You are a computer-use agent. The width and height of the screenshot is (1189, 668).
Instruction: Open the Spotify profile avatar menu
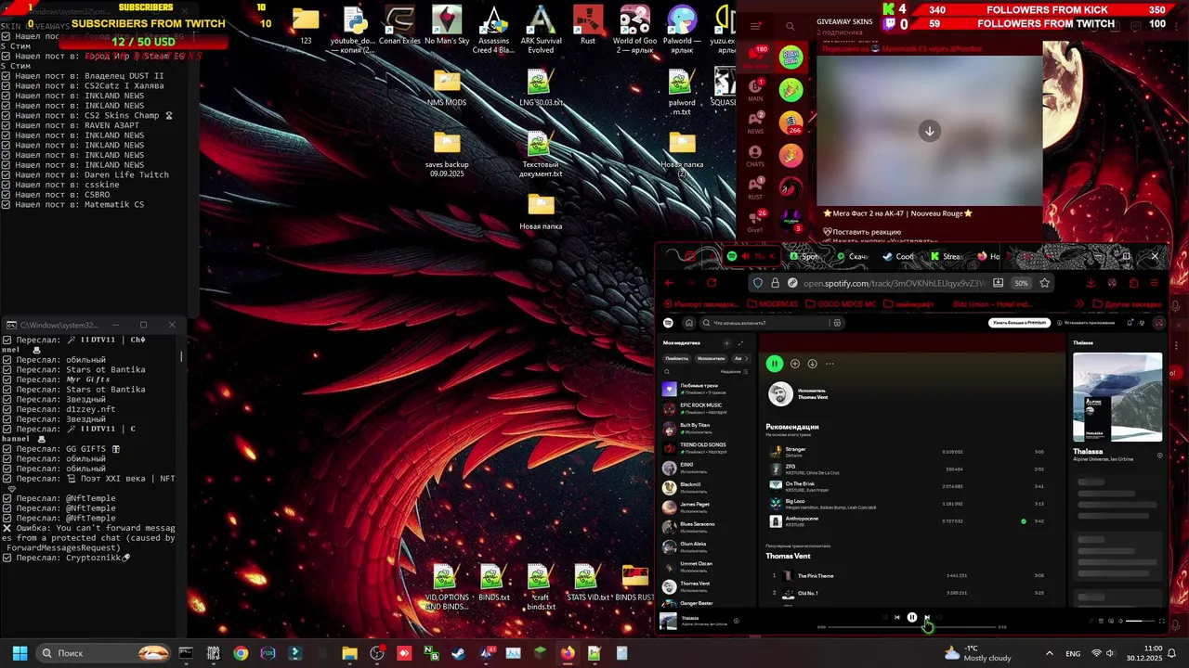[x=1158, y=323]
